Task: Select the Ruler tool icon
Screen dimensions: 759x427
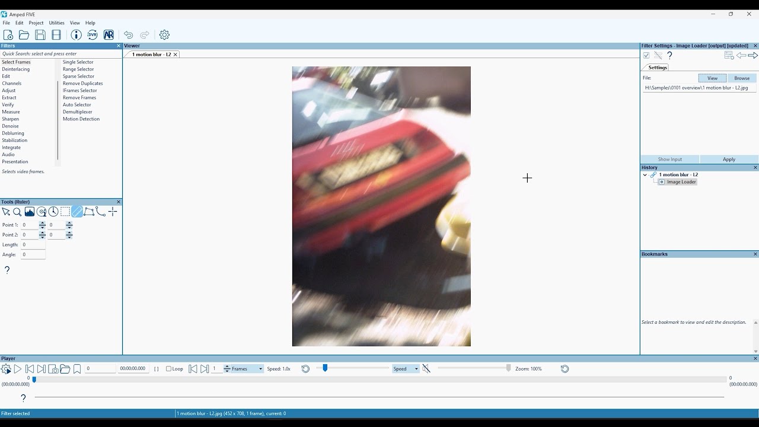Action: (x=77, y=212)
